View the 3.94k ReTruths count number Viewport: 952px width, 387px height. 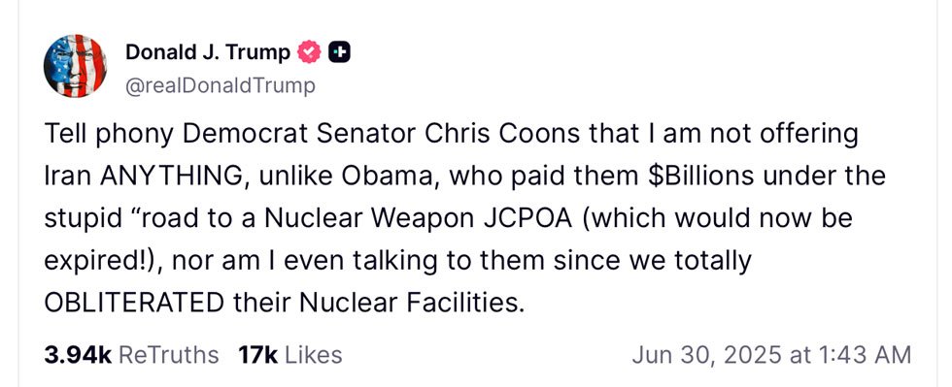(x=78, y=355)
